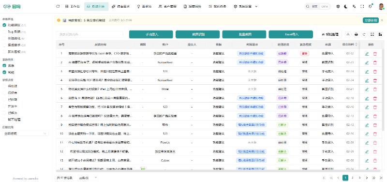This screenshot has width=387, height=182.
Task: Enter fullscreen via header fullscreen icon
Action: pos(362,6)
